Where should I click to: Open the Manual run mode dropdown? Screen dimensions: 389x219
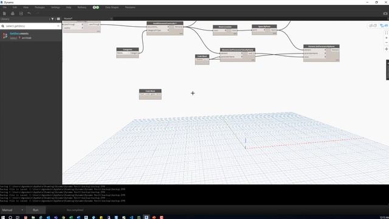pyautogui.click(x=12, y=210)
